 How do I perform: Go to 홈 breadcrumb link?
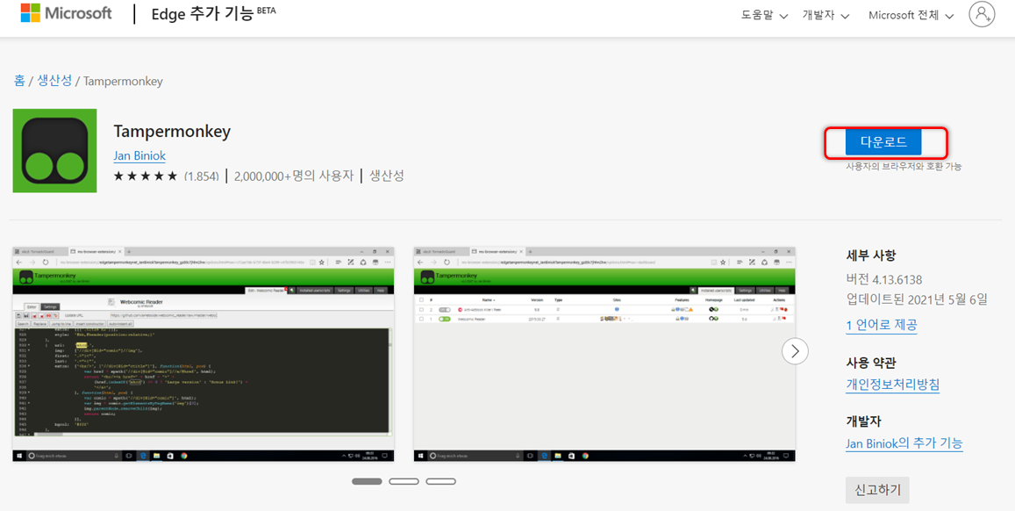19,81
